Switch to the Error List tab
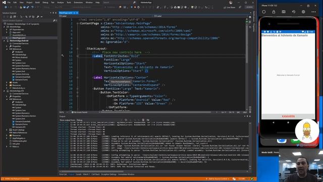Viewport: 323px width, 182px height. 63,174
